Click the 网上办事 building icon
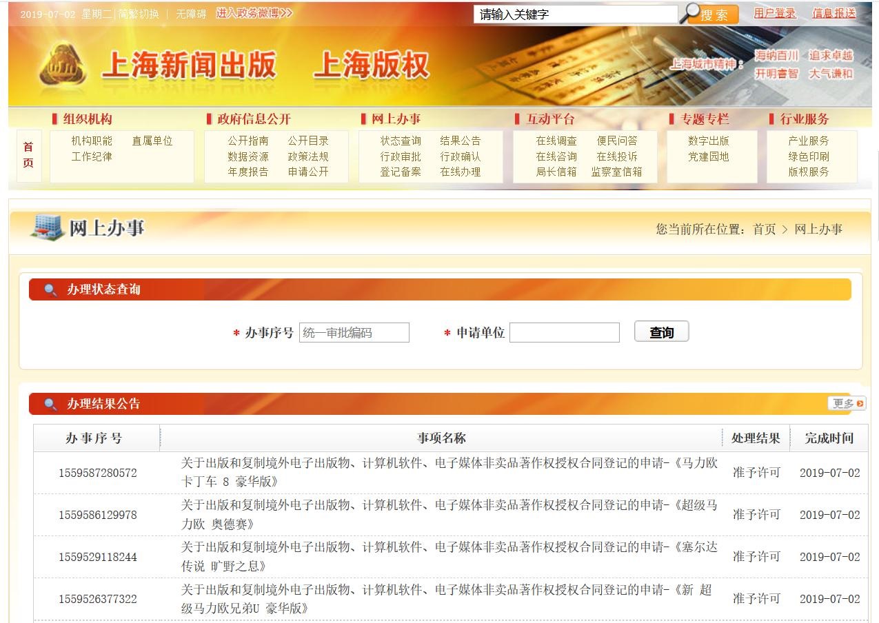Viewport: 879px width, 623px height. click(47, 227)
